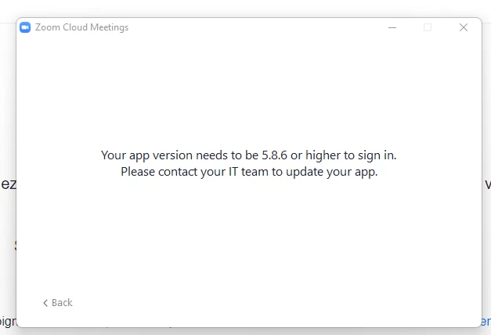Click the Zoom camera logo icon

pyautogui.click(x=25, y=27)
